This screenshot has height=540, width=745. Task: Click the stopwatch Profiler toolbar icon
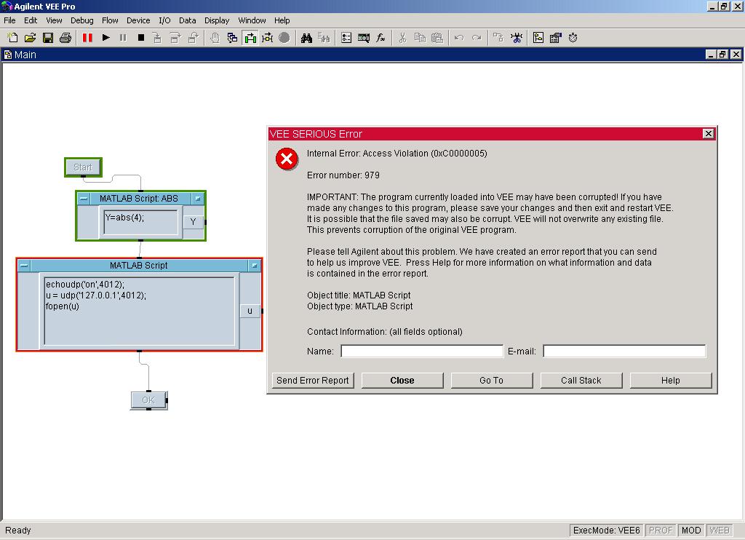(573, 38)
